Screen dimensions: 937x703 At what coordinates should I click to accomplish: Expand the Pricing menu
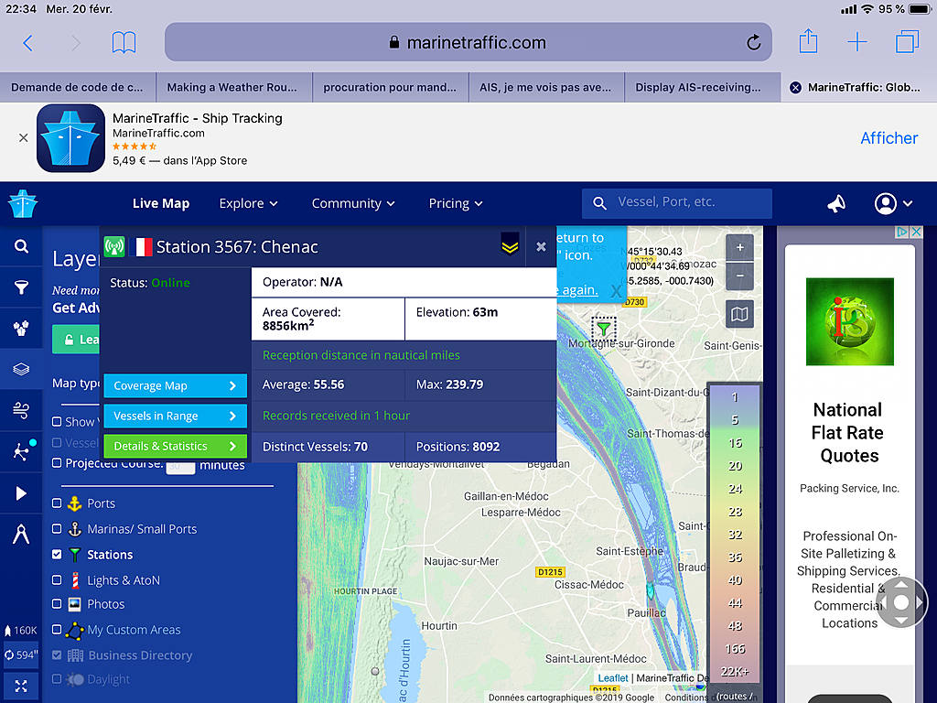point(456,204)
